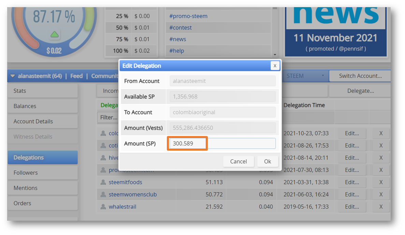This screenshot has width=405, height=235.
Task: Edit the delegation dated 2021-08-14
Action: [352, 158]
